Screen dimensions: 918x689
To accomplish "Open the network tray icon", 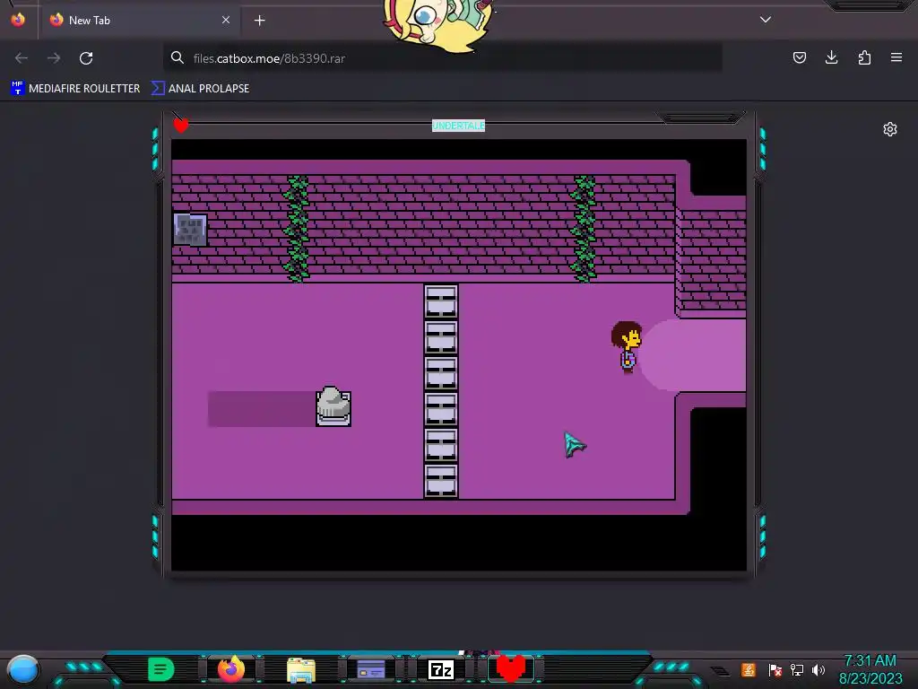I will click(796, 669).
